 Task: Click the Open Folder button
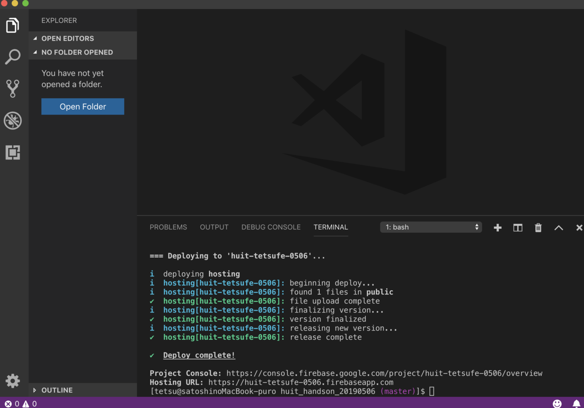point(83,107)
